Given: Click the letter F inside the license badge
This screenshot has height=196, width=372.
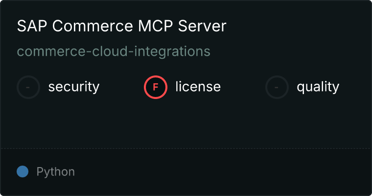Looking at the screenshot, I should click(156, 87).
